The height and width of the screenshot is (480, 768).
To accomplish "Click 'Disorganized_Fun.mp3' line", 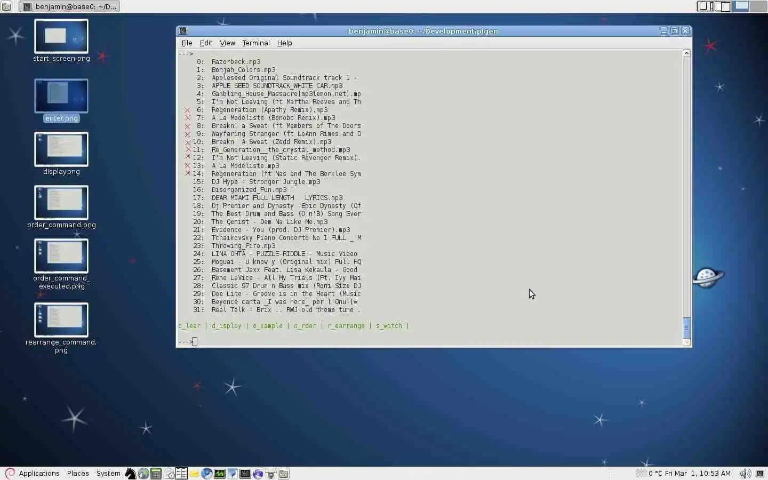I will coord(249,190).
